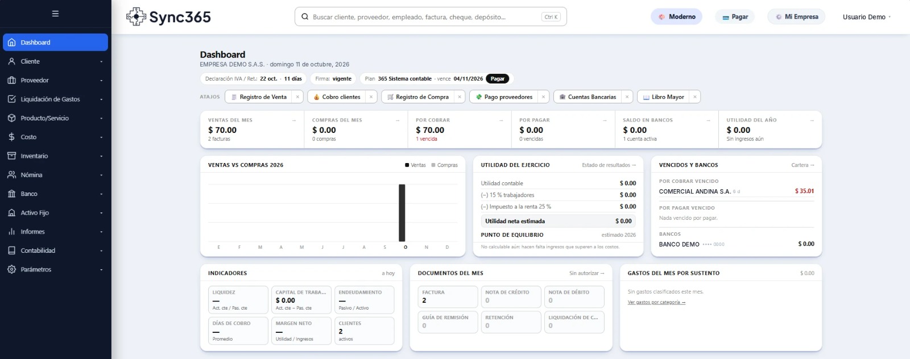Follow the Estado de resultados link
This screenshot has height=359, width=910.
(x=609, y=165)
